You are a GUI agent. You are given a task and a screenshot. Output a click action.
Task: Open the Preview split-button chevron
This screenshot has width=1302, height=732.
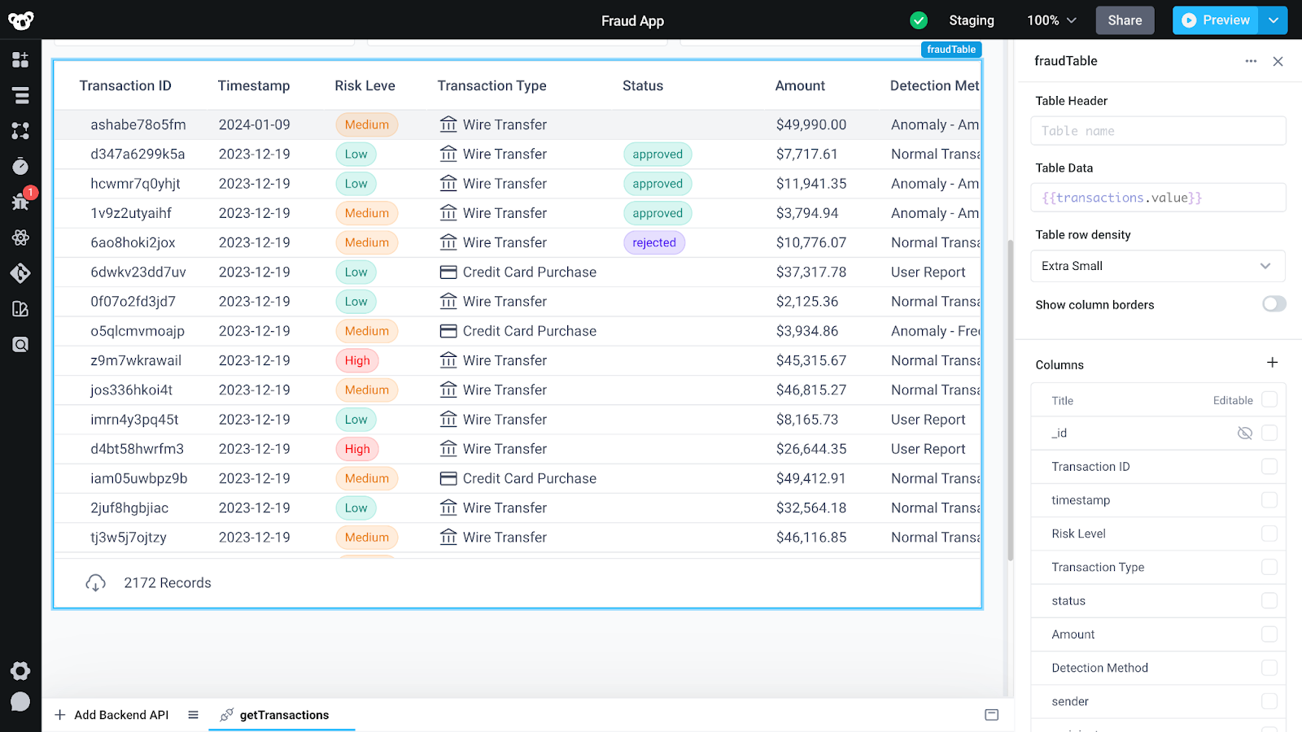point(1273,20)
